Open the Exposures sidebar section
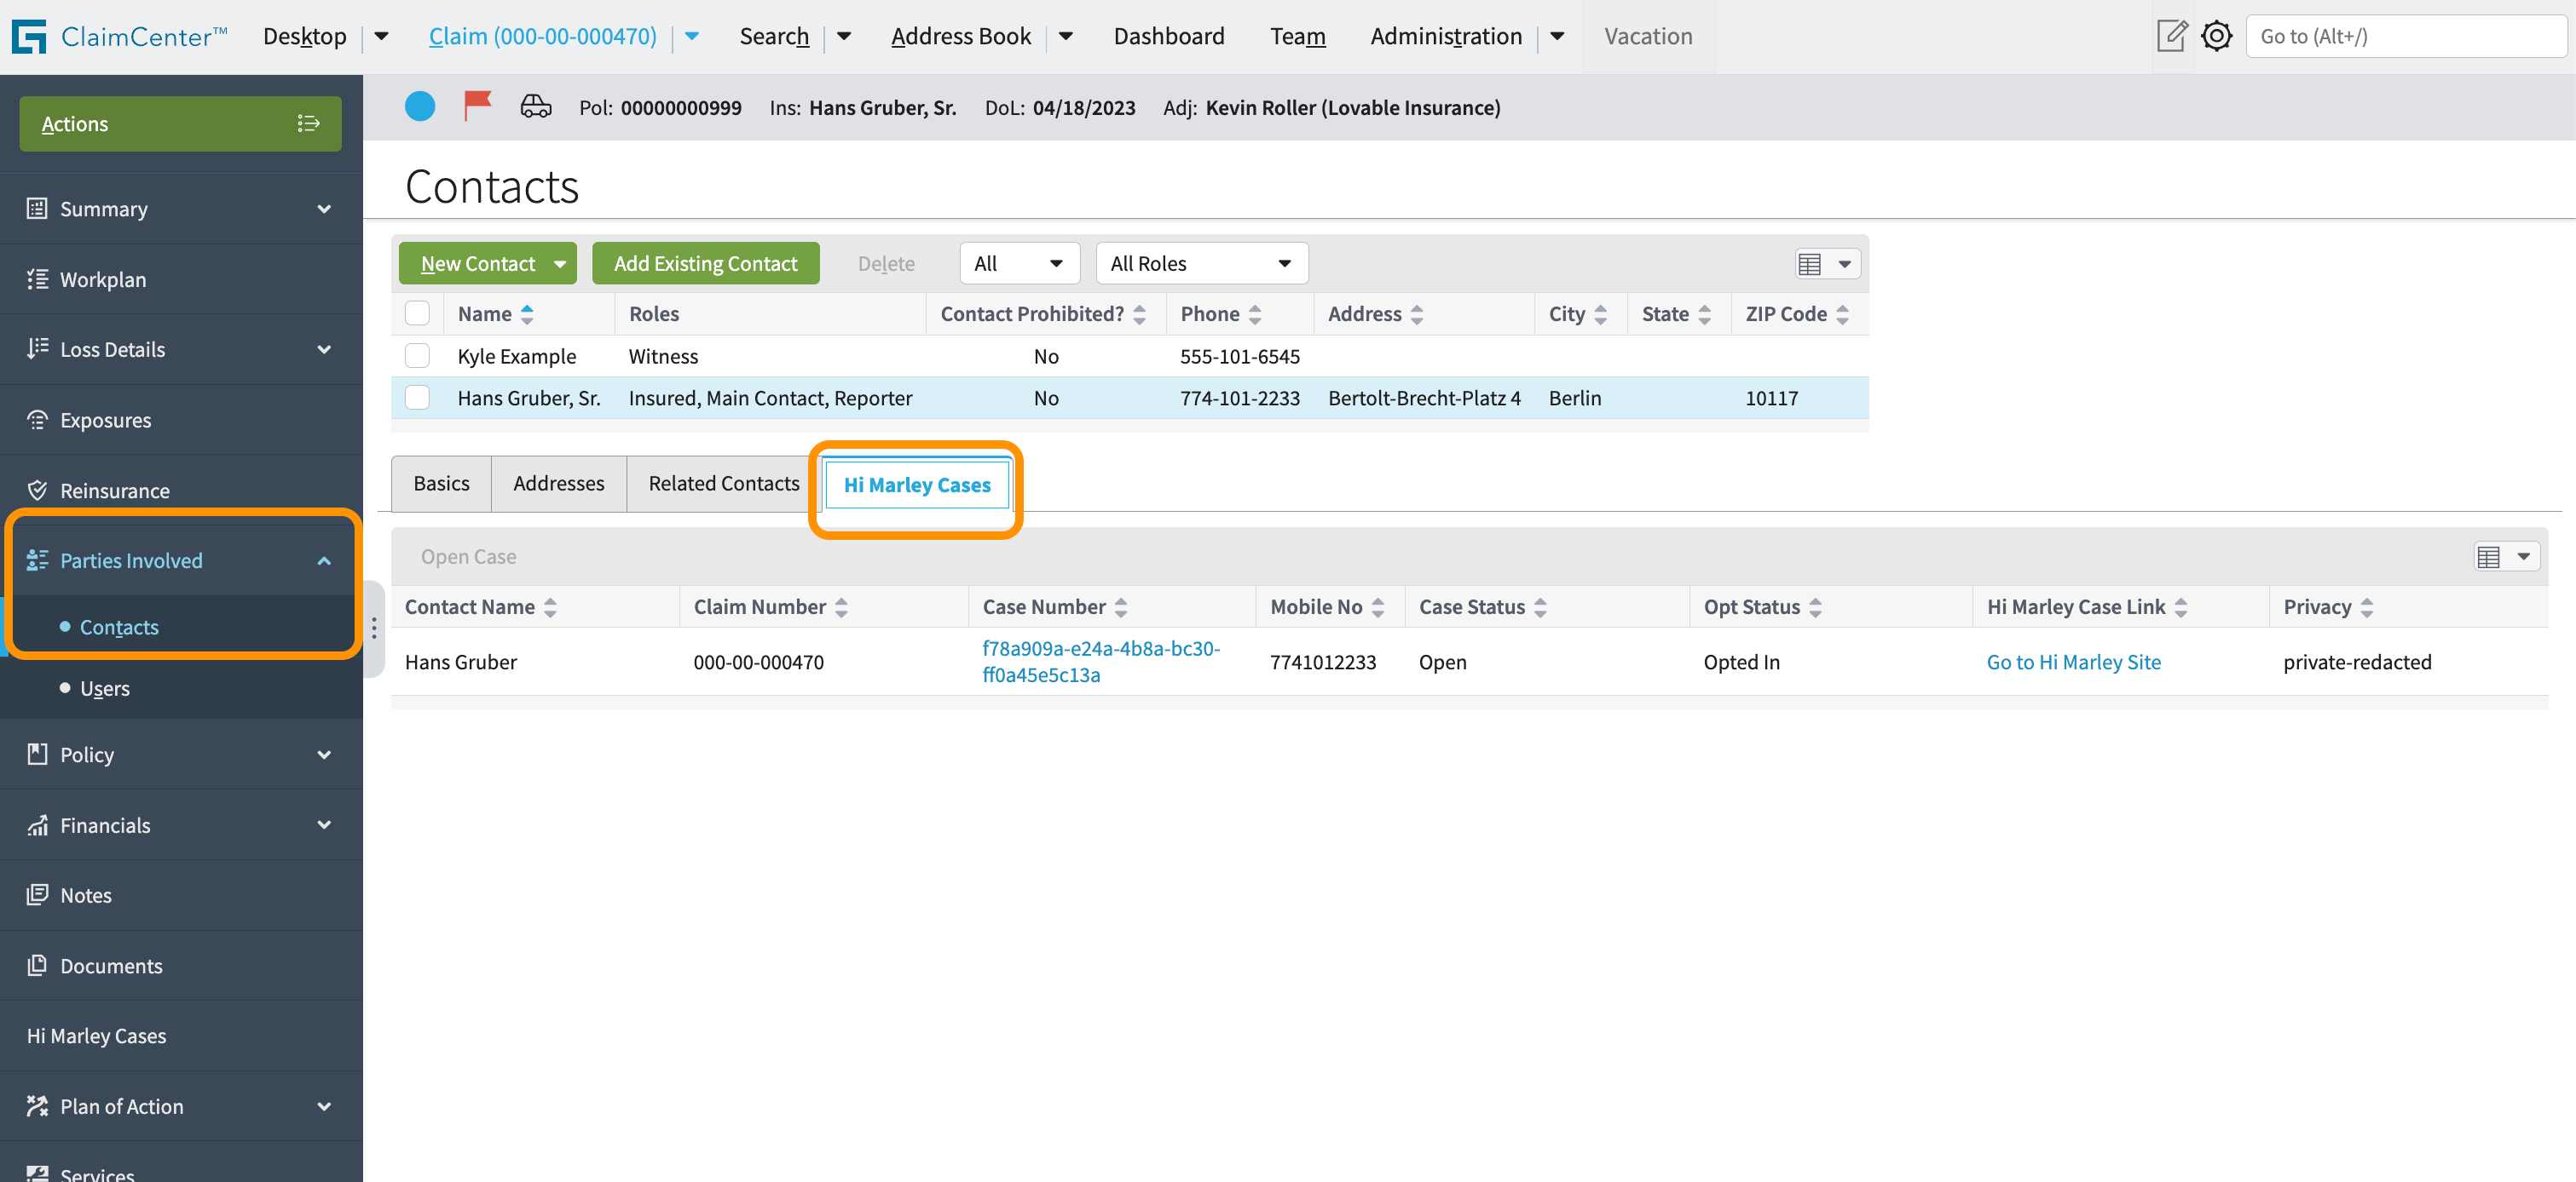Screen dimensions: 2576x1182 coord(105,419)
